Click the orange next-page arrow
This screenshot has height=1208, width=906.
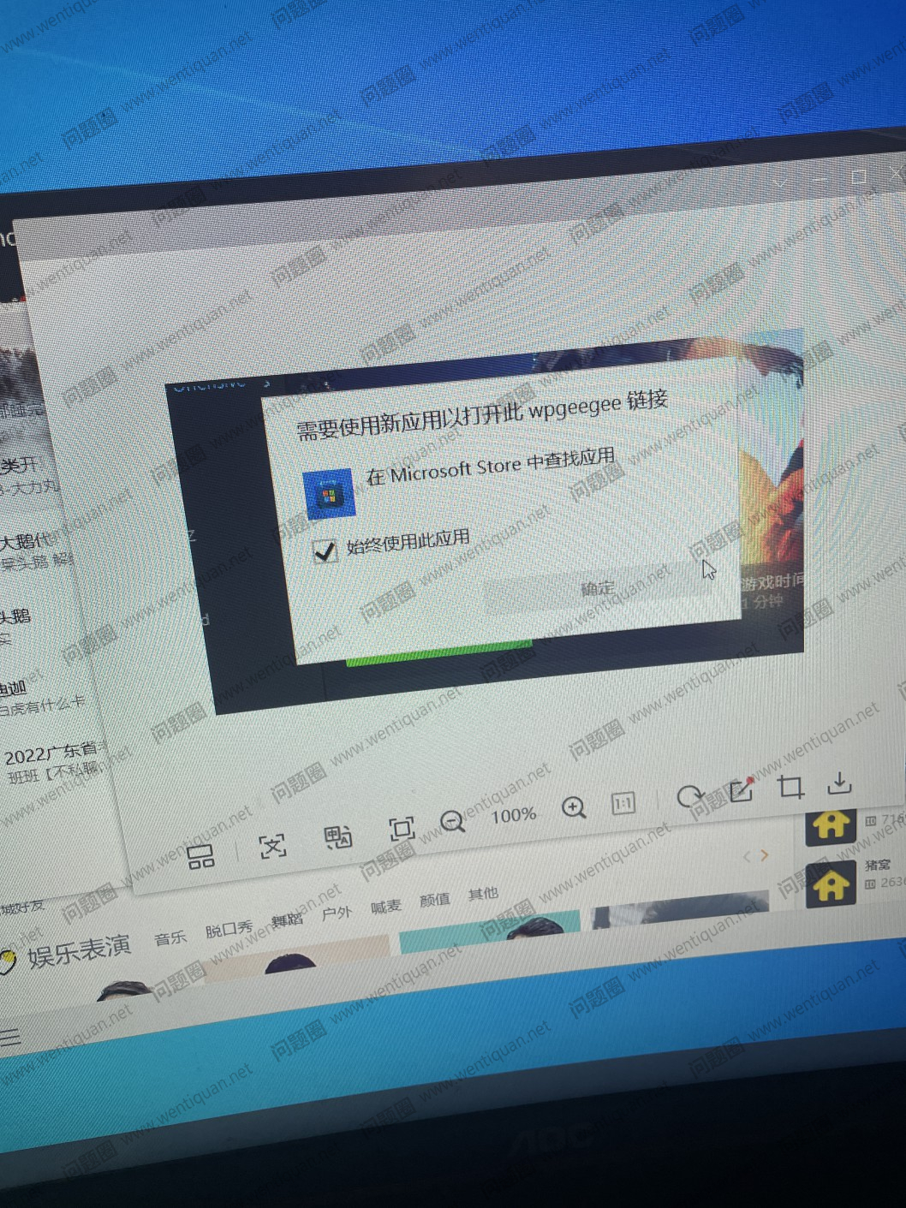pyautogui.click(x=765, y=854)
